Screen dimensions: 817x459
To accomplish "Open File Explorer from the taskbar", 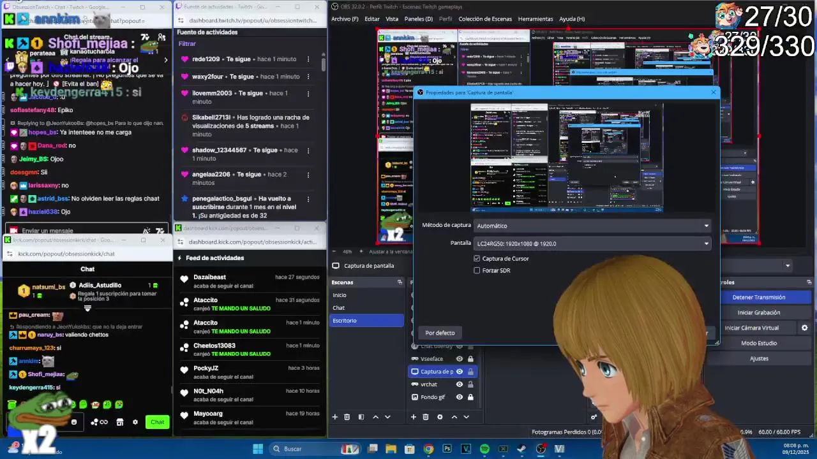I will 391,449.
